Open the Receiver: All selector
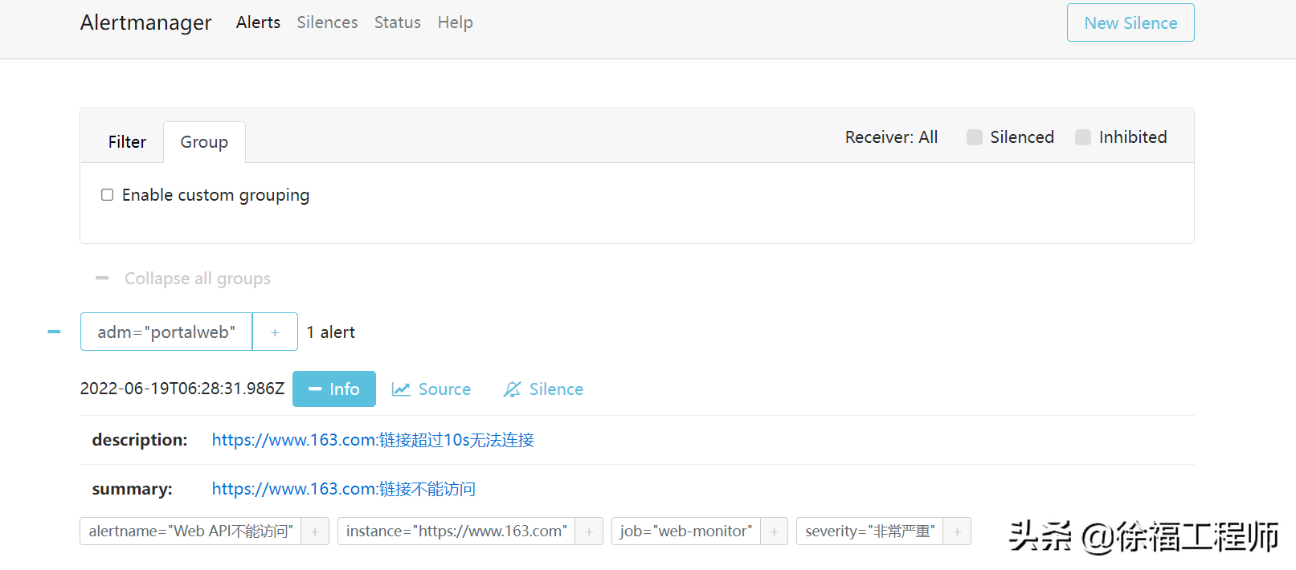The height and width of the screenshot is (570, 1296). coord(891,137)
